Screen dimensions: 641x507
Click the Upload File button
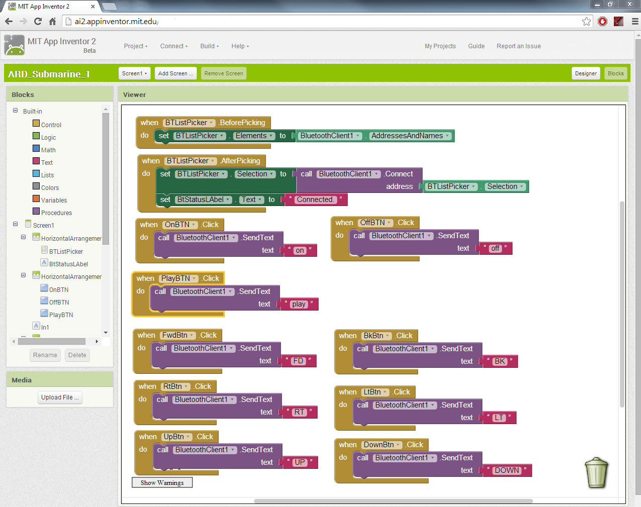(x=60, y=397)
